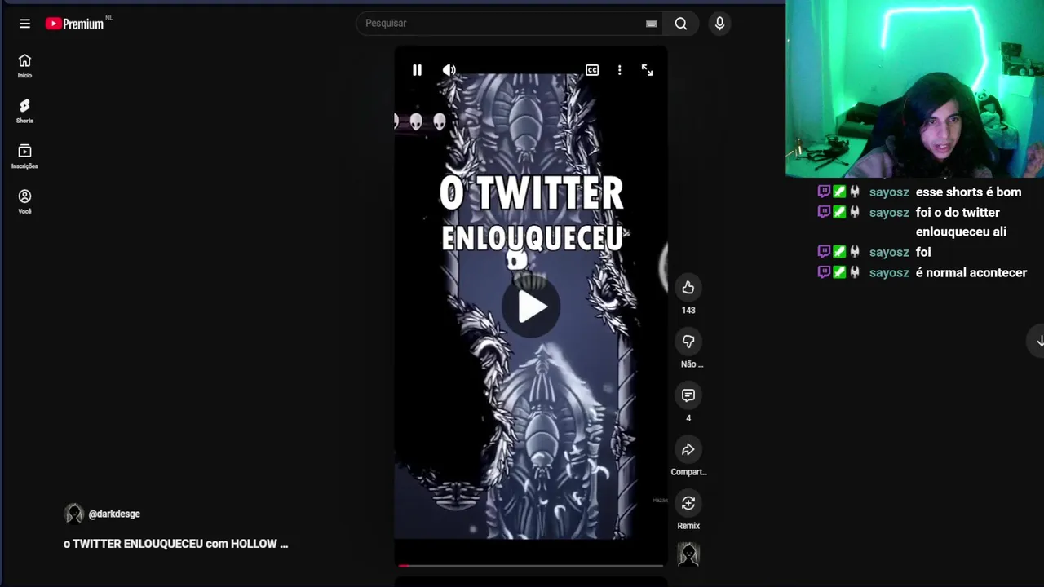
Task: Open the comments panel showing 4
Action: point(688,395)
